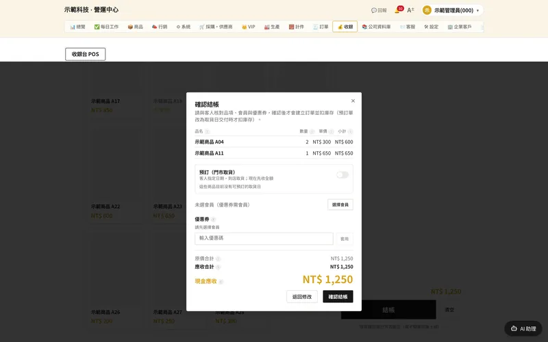Open the 客服 menu tab

click(x=408, y=27)
